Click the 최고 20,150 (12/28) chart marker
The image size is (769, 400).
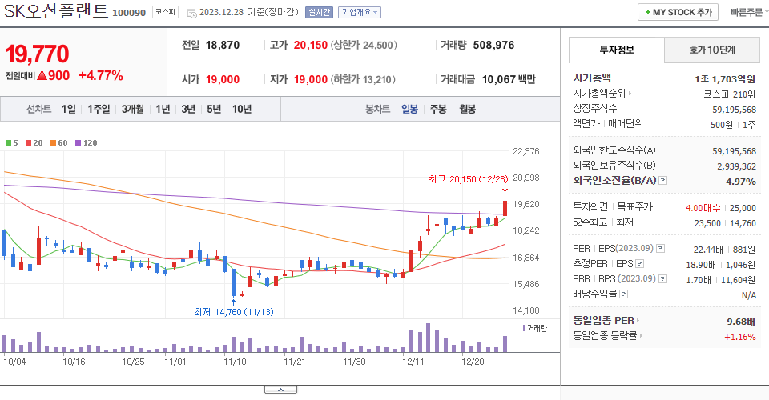pos(468,179)
